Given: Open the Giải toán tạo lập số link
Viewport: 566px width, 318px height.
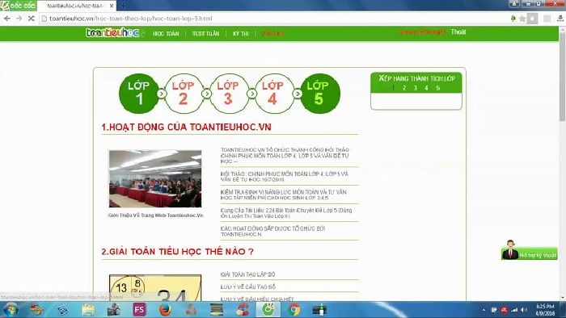Looking at the screenshot, I should pos(248,274).
